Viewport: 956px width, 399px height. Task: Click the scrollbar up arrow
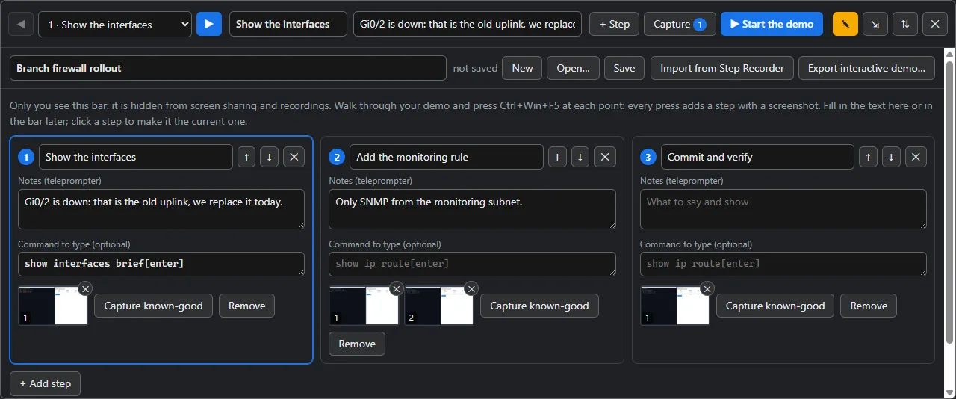[x=950, y=54]
